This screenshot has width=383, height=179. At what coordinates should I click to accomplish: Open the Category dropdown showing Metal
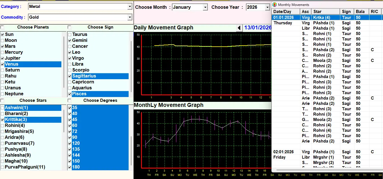130,7
